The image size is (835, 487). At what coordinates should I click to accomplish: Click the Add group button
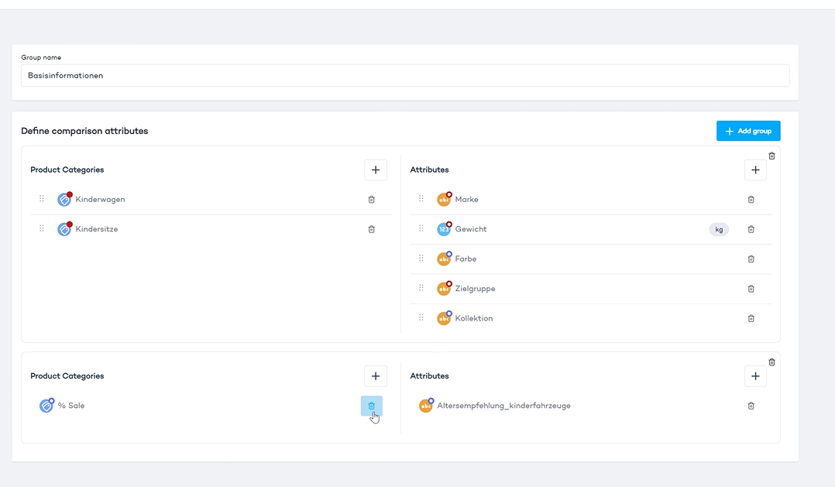pos(747,131)
